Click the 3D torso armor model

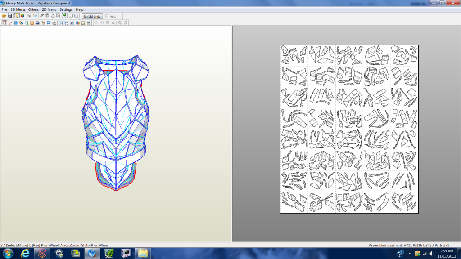point(116,123)
